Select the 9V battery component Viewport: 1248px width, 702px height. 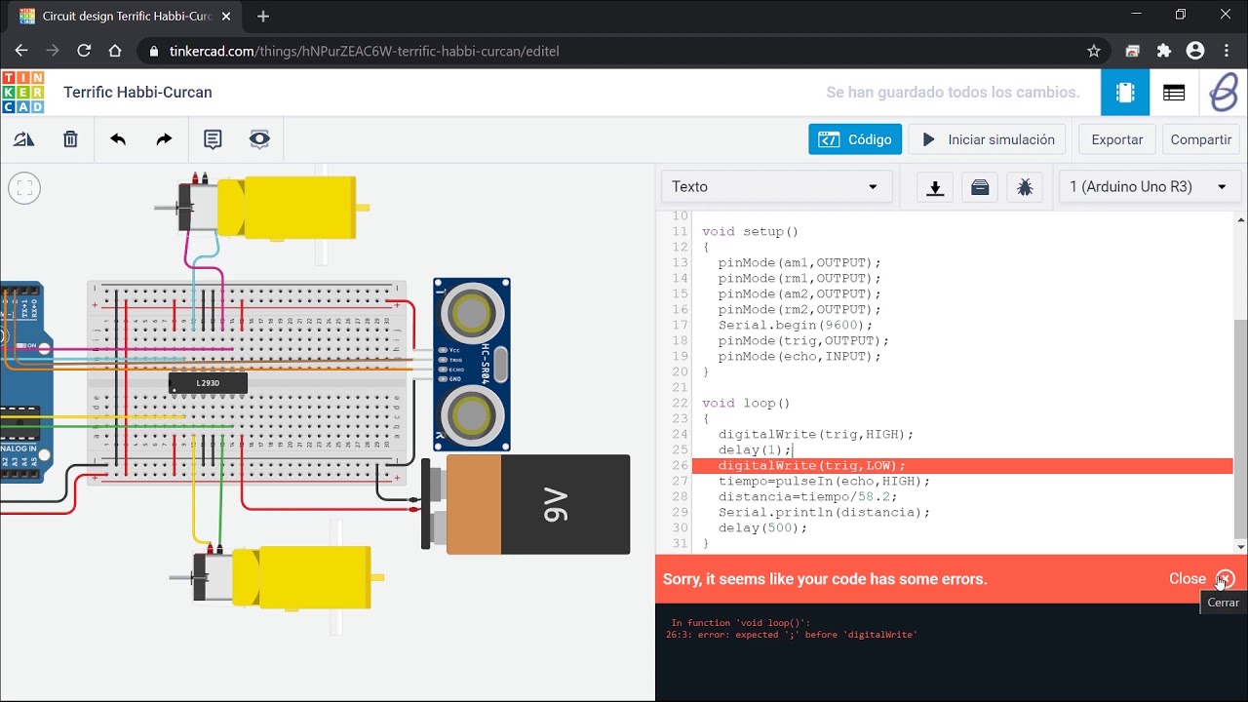[526, 505]
